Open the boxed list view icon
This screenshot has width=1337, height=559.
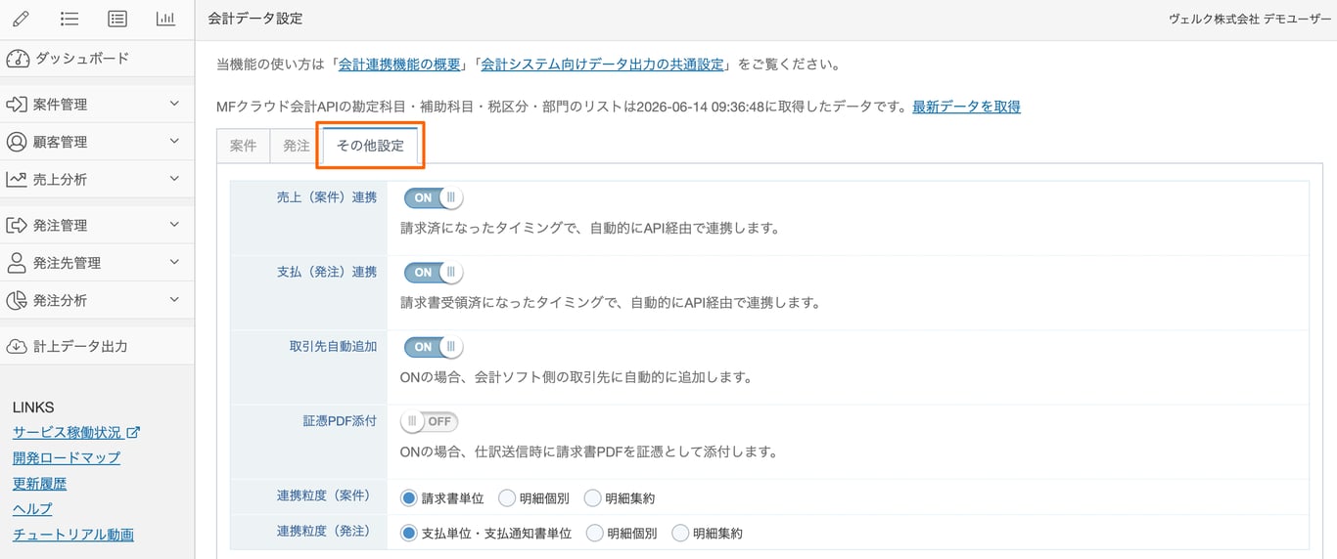(x=117, y=19)
